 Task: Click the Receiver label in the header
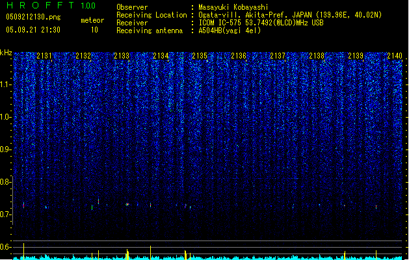pos(132,23)
